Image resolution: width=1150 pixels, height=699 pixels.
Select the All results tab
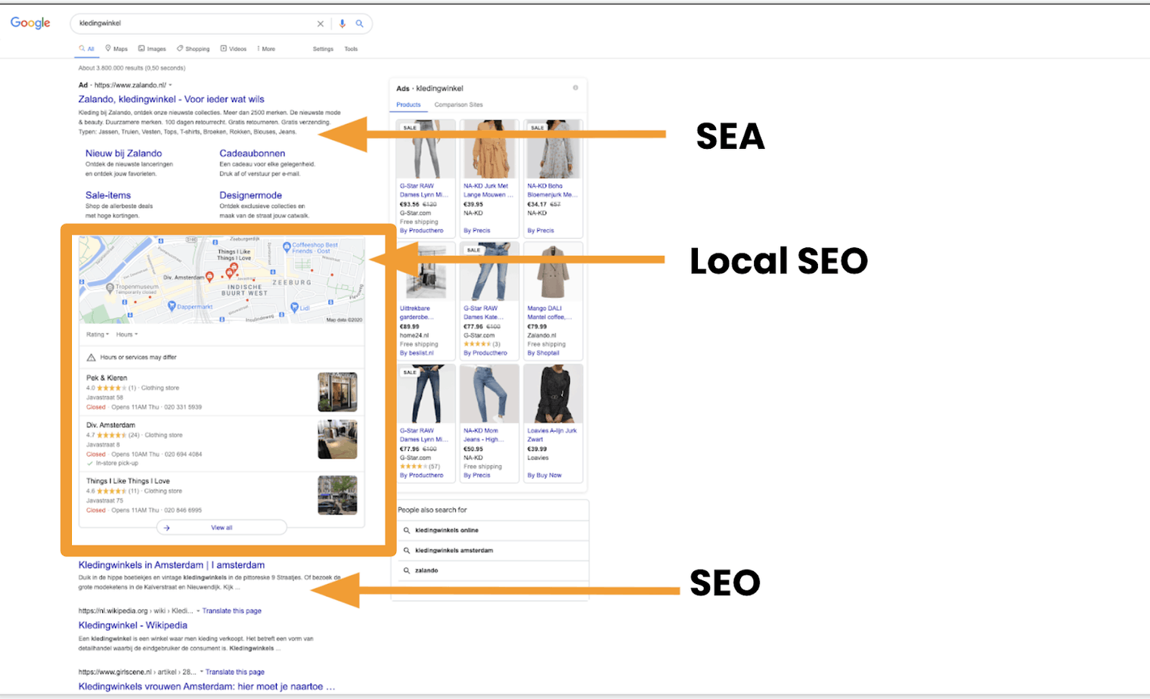[x=87, y=48]
